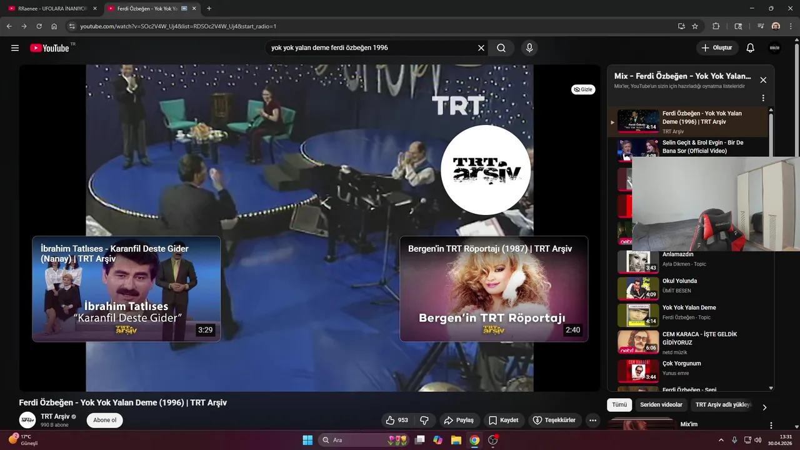Open İbrahim Tatlıses end-screen video card
Viewport: 800px width, 450px height.
coord(126,289)
